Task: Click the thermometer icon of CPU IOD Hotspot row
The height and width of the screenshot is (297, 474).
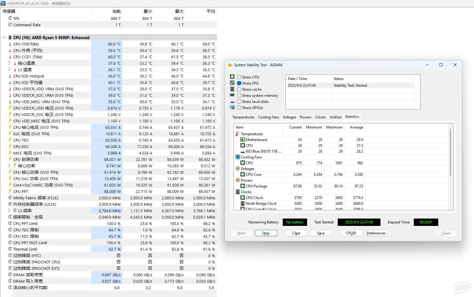Action: pos(10,76)
